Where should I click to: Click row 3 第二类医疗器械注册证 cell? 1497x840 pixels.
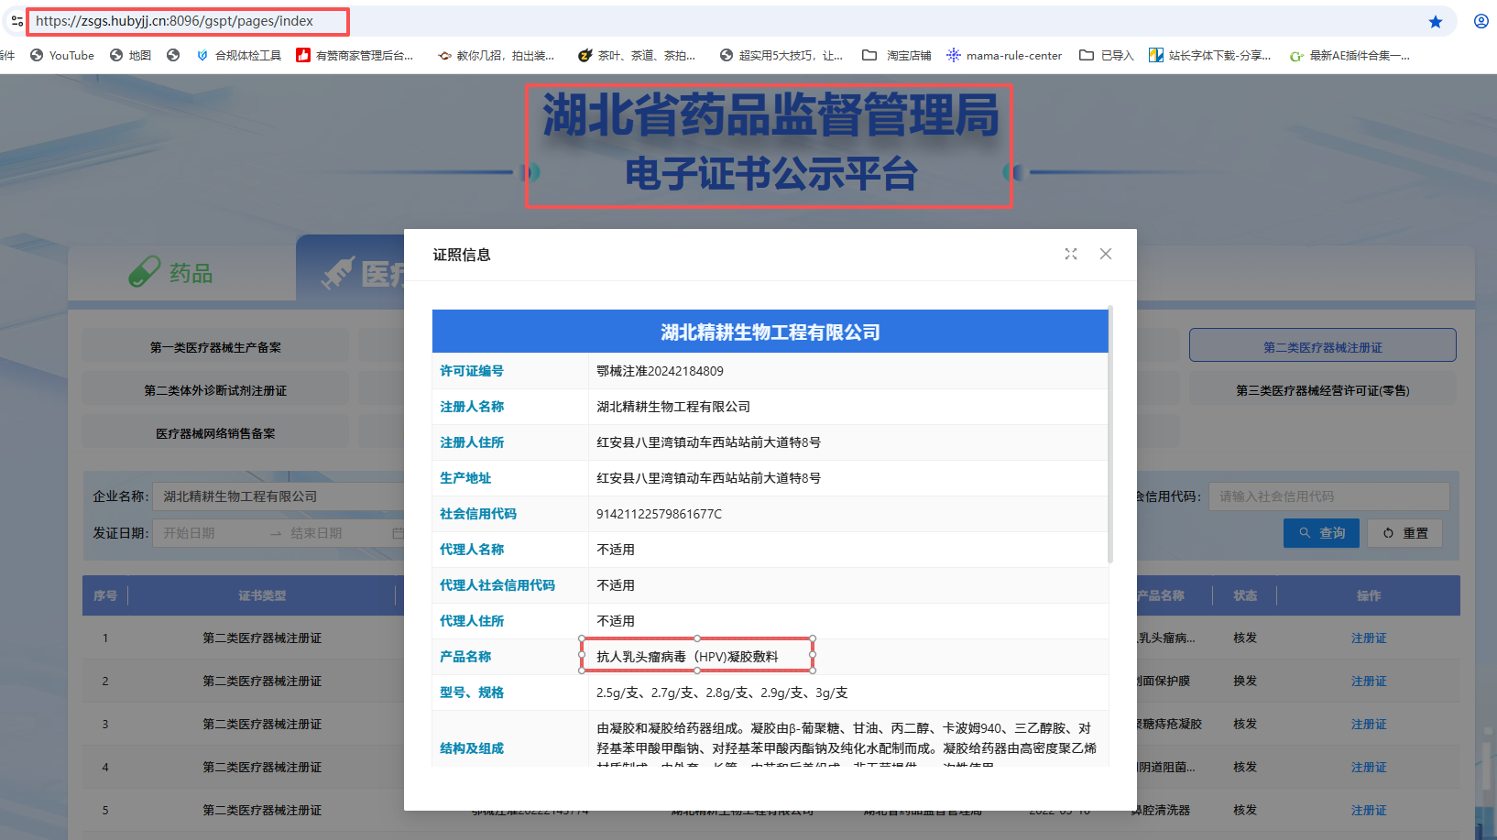coord(262,724)
